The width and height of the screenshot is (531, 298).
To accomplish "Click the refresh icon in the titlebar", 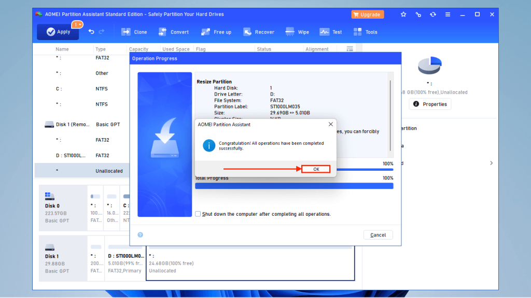I will (433, 14).
